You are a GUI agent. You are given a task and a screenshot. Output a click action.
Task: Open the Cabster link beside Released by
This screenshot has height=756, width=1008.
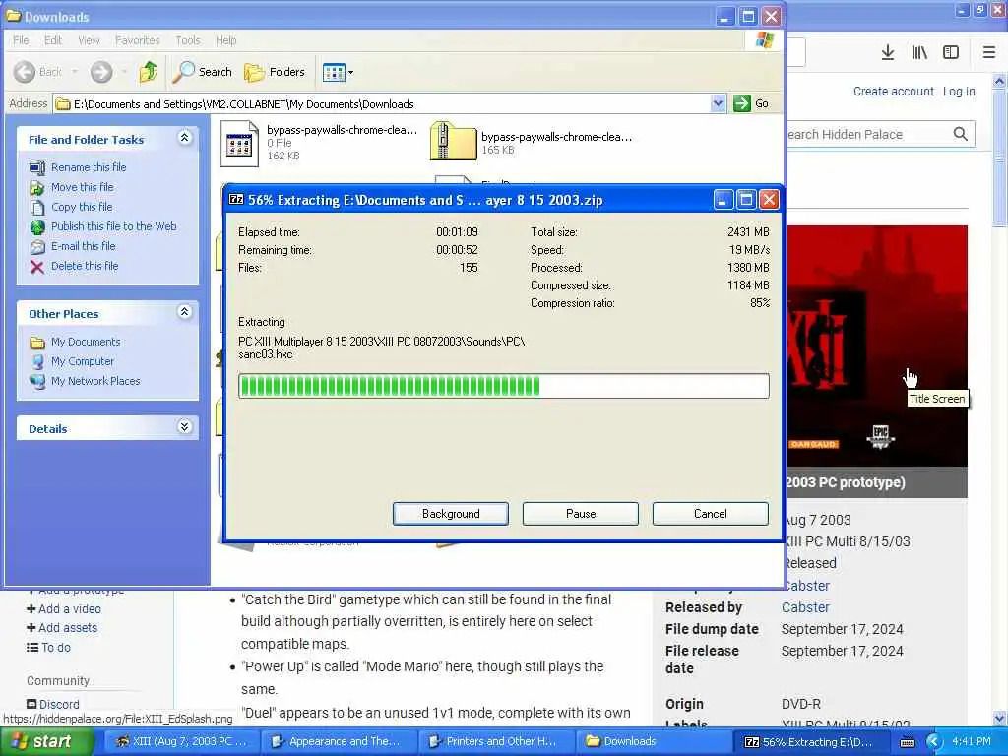pos(805,607)
